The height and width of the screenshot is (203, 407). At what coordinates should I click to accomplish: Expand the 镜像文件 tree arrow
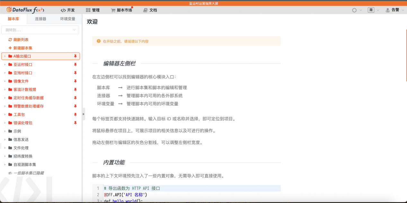pyautogui.click(x=5, y=81)
